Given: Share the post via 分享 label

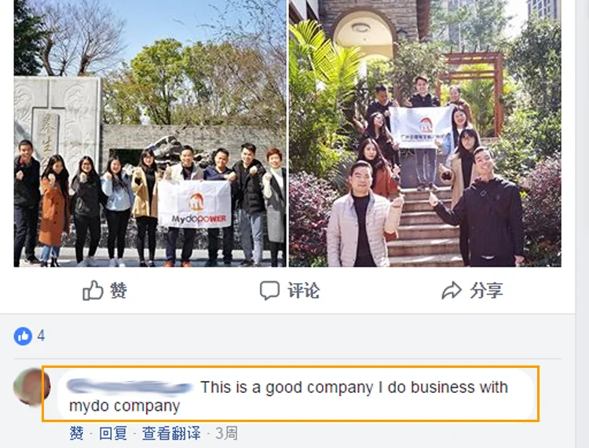Looking at the screenshot, I should tap(486, 291).
